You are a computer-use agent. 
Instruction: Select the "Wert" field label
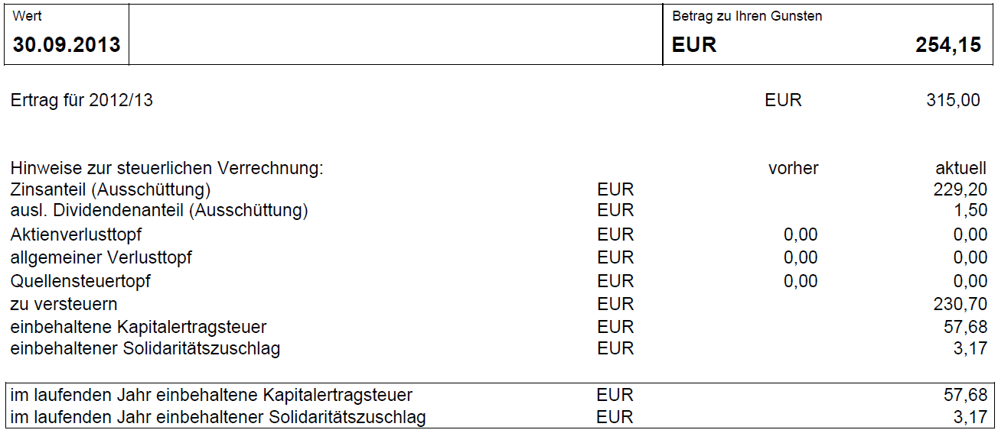tap(27, 16)
